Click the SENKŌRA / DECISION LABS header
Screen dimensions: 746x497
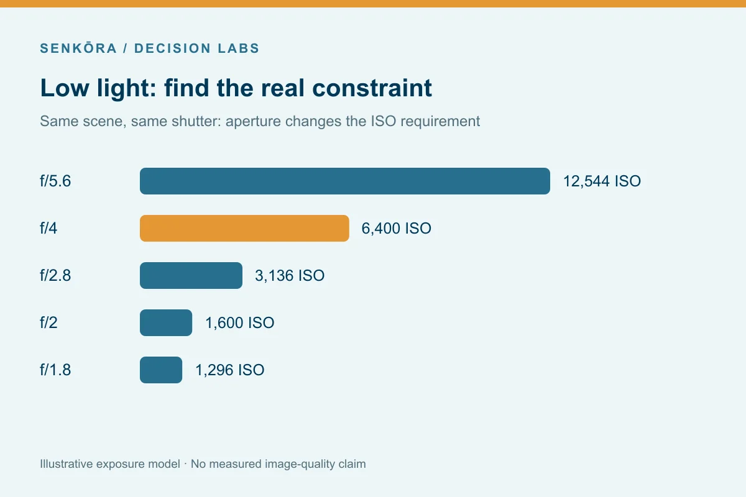(x=150, y=48)
